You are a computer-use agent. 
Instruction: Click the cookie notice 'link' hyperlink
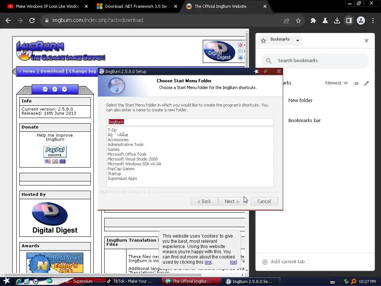(x=208, y=262)
